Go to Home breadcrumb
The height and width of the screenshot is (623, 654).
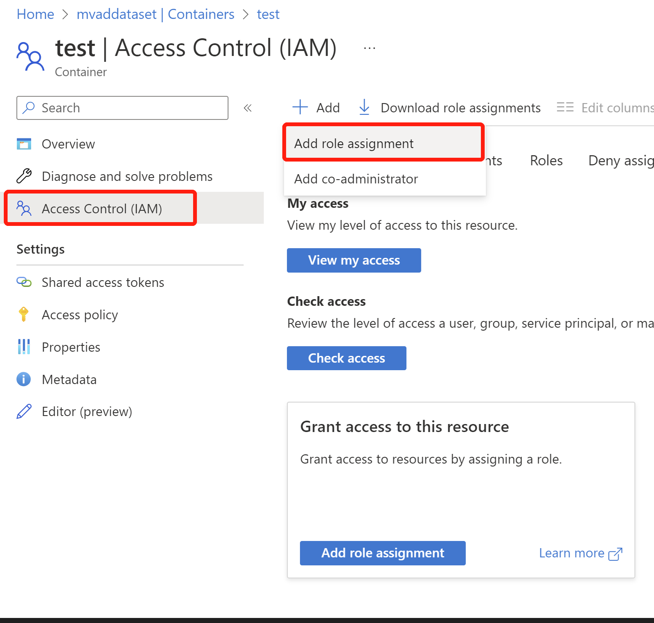click(35, 14)
